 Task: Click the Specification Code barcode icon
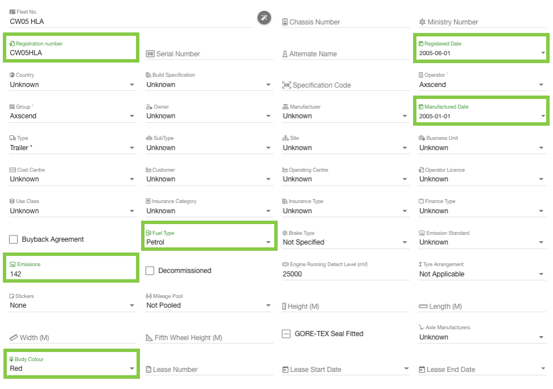tap(287, 85)
